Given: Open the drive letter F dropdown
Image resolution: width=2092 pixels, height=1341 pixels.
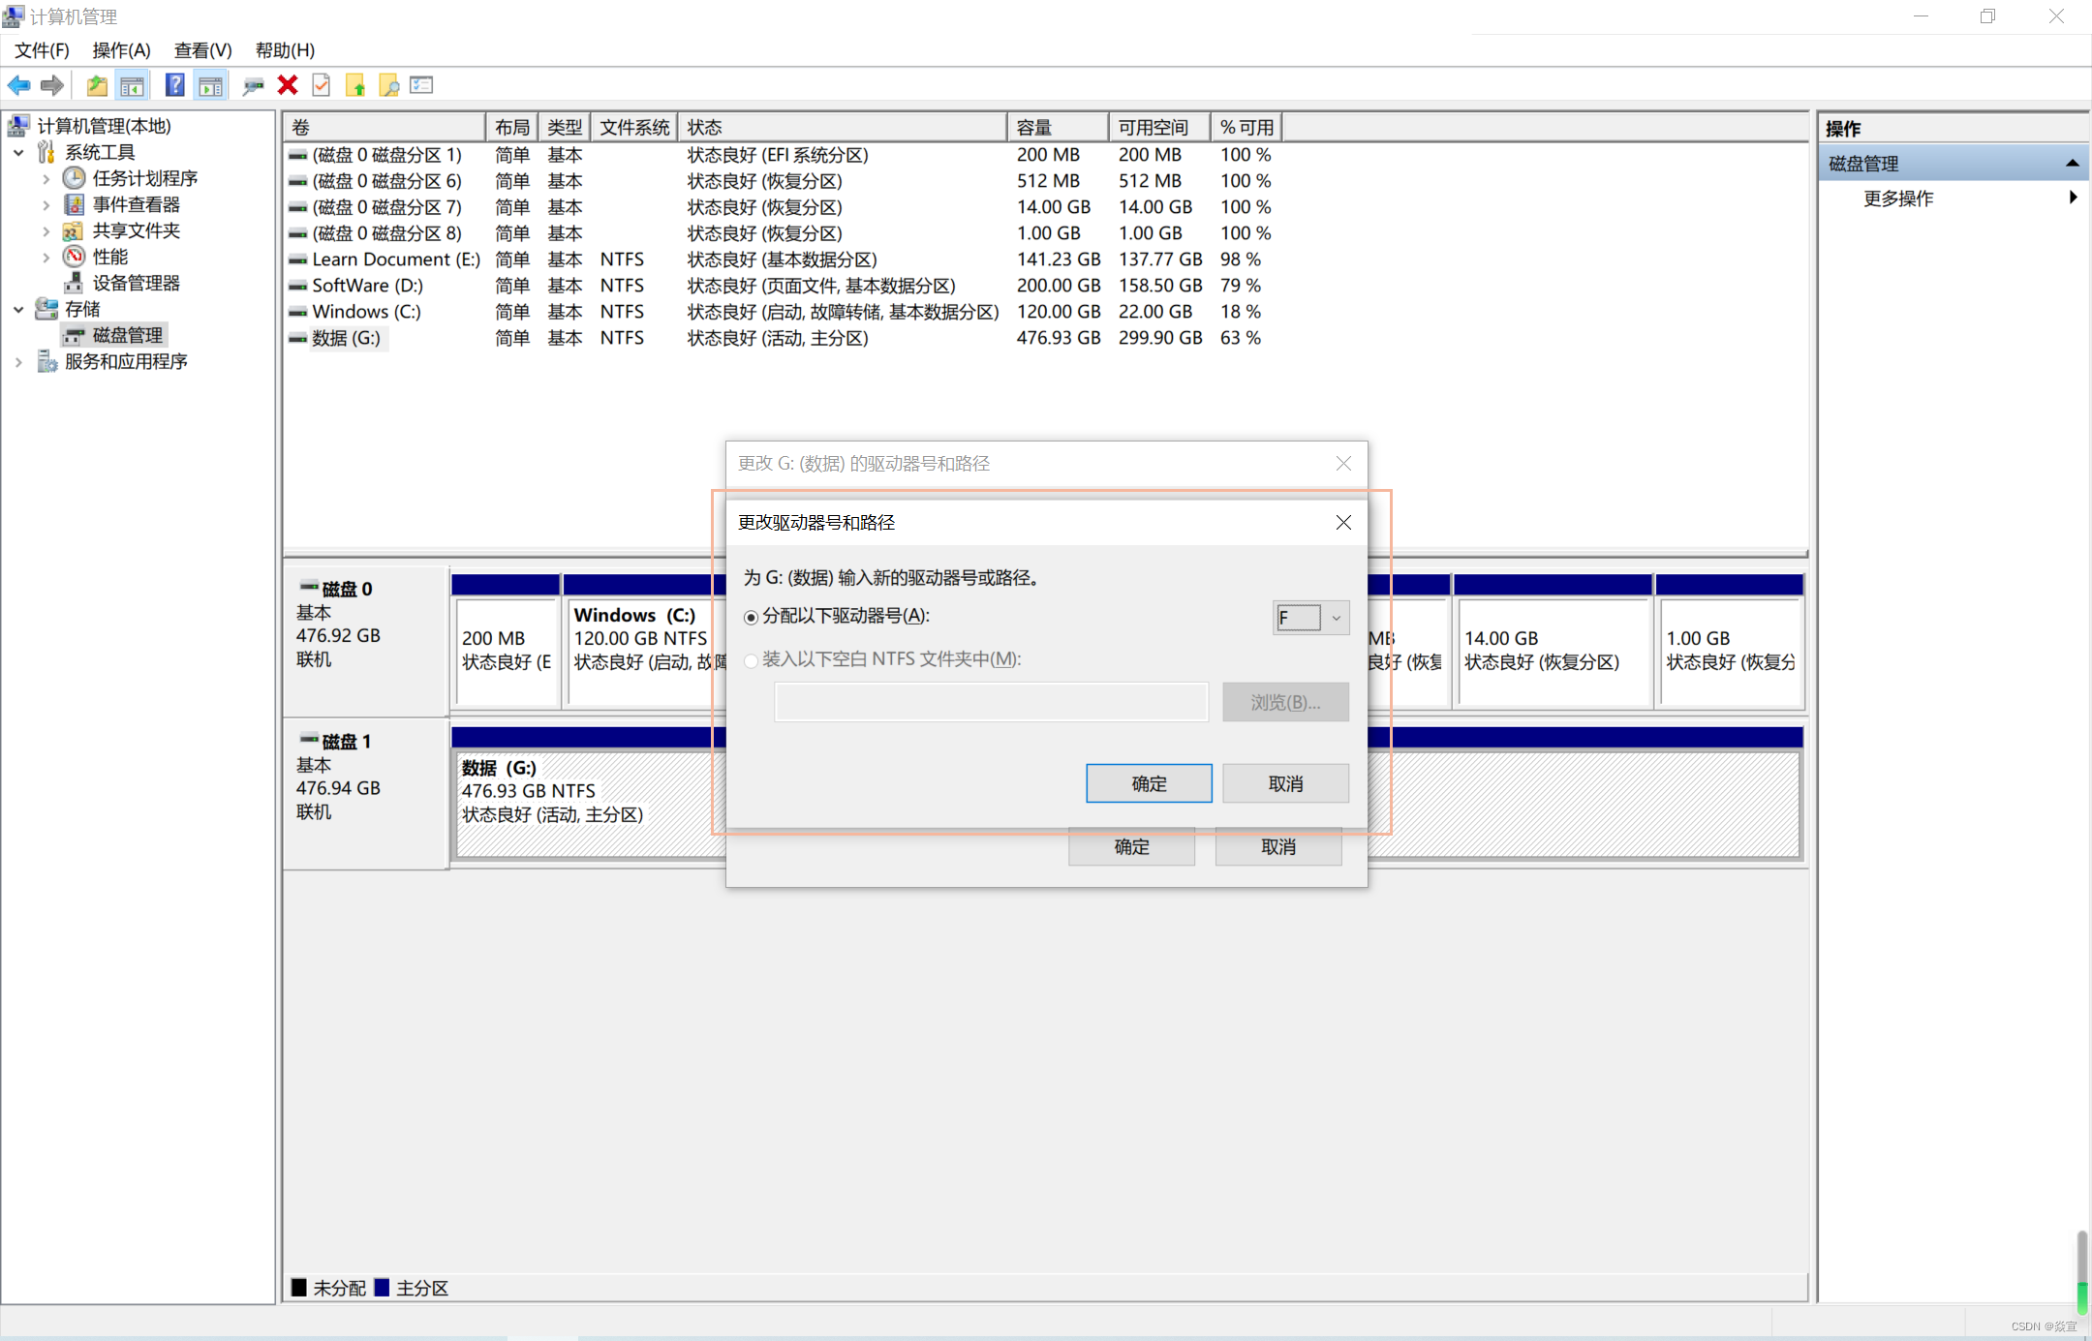Looking at the screenshot, I should [x=1336, y=618].
